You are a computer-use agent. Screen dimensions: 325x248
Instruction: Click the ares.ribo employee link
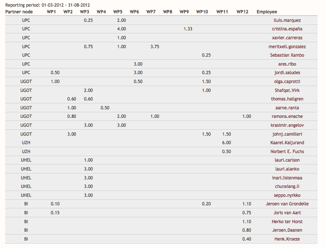287,64
